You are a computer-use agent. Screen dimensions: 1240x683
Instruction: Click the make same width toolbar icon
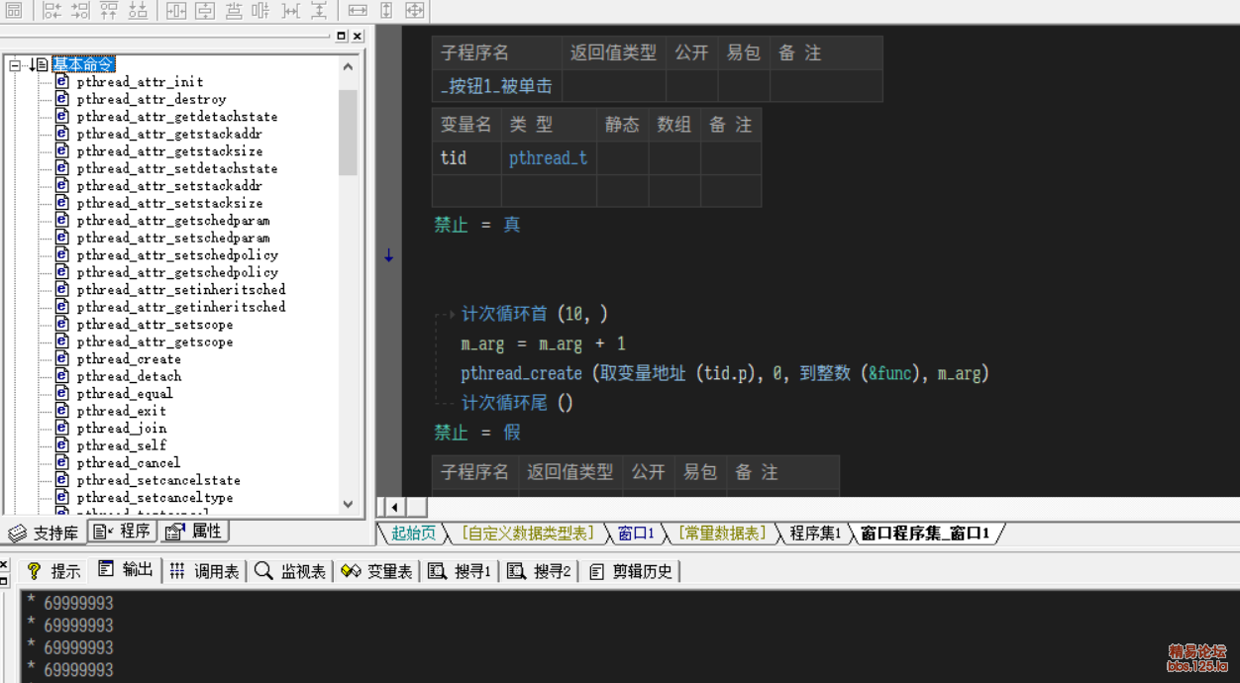pyautogui.click(x=358, y=11)
